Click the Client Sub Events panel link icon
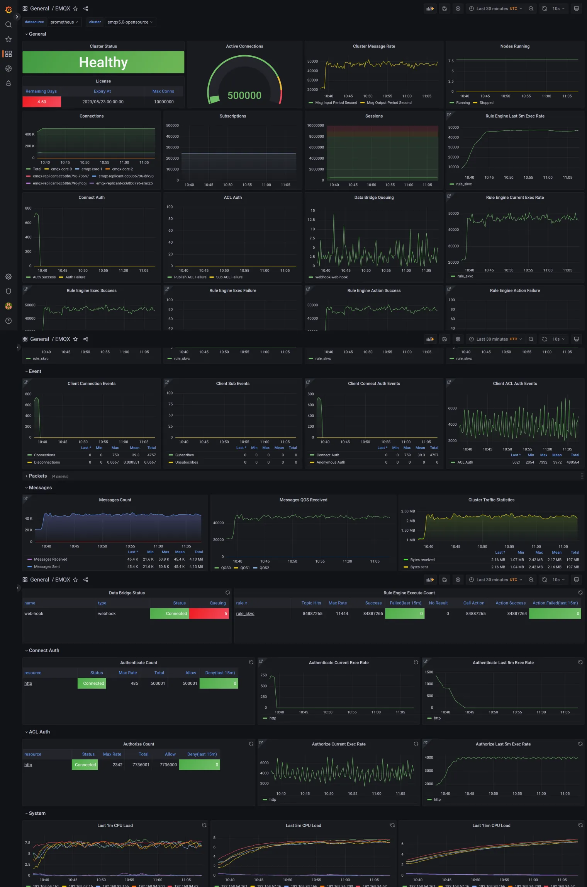Image resolution: width=587 pixels, height=887 pixels. [167, 382]
